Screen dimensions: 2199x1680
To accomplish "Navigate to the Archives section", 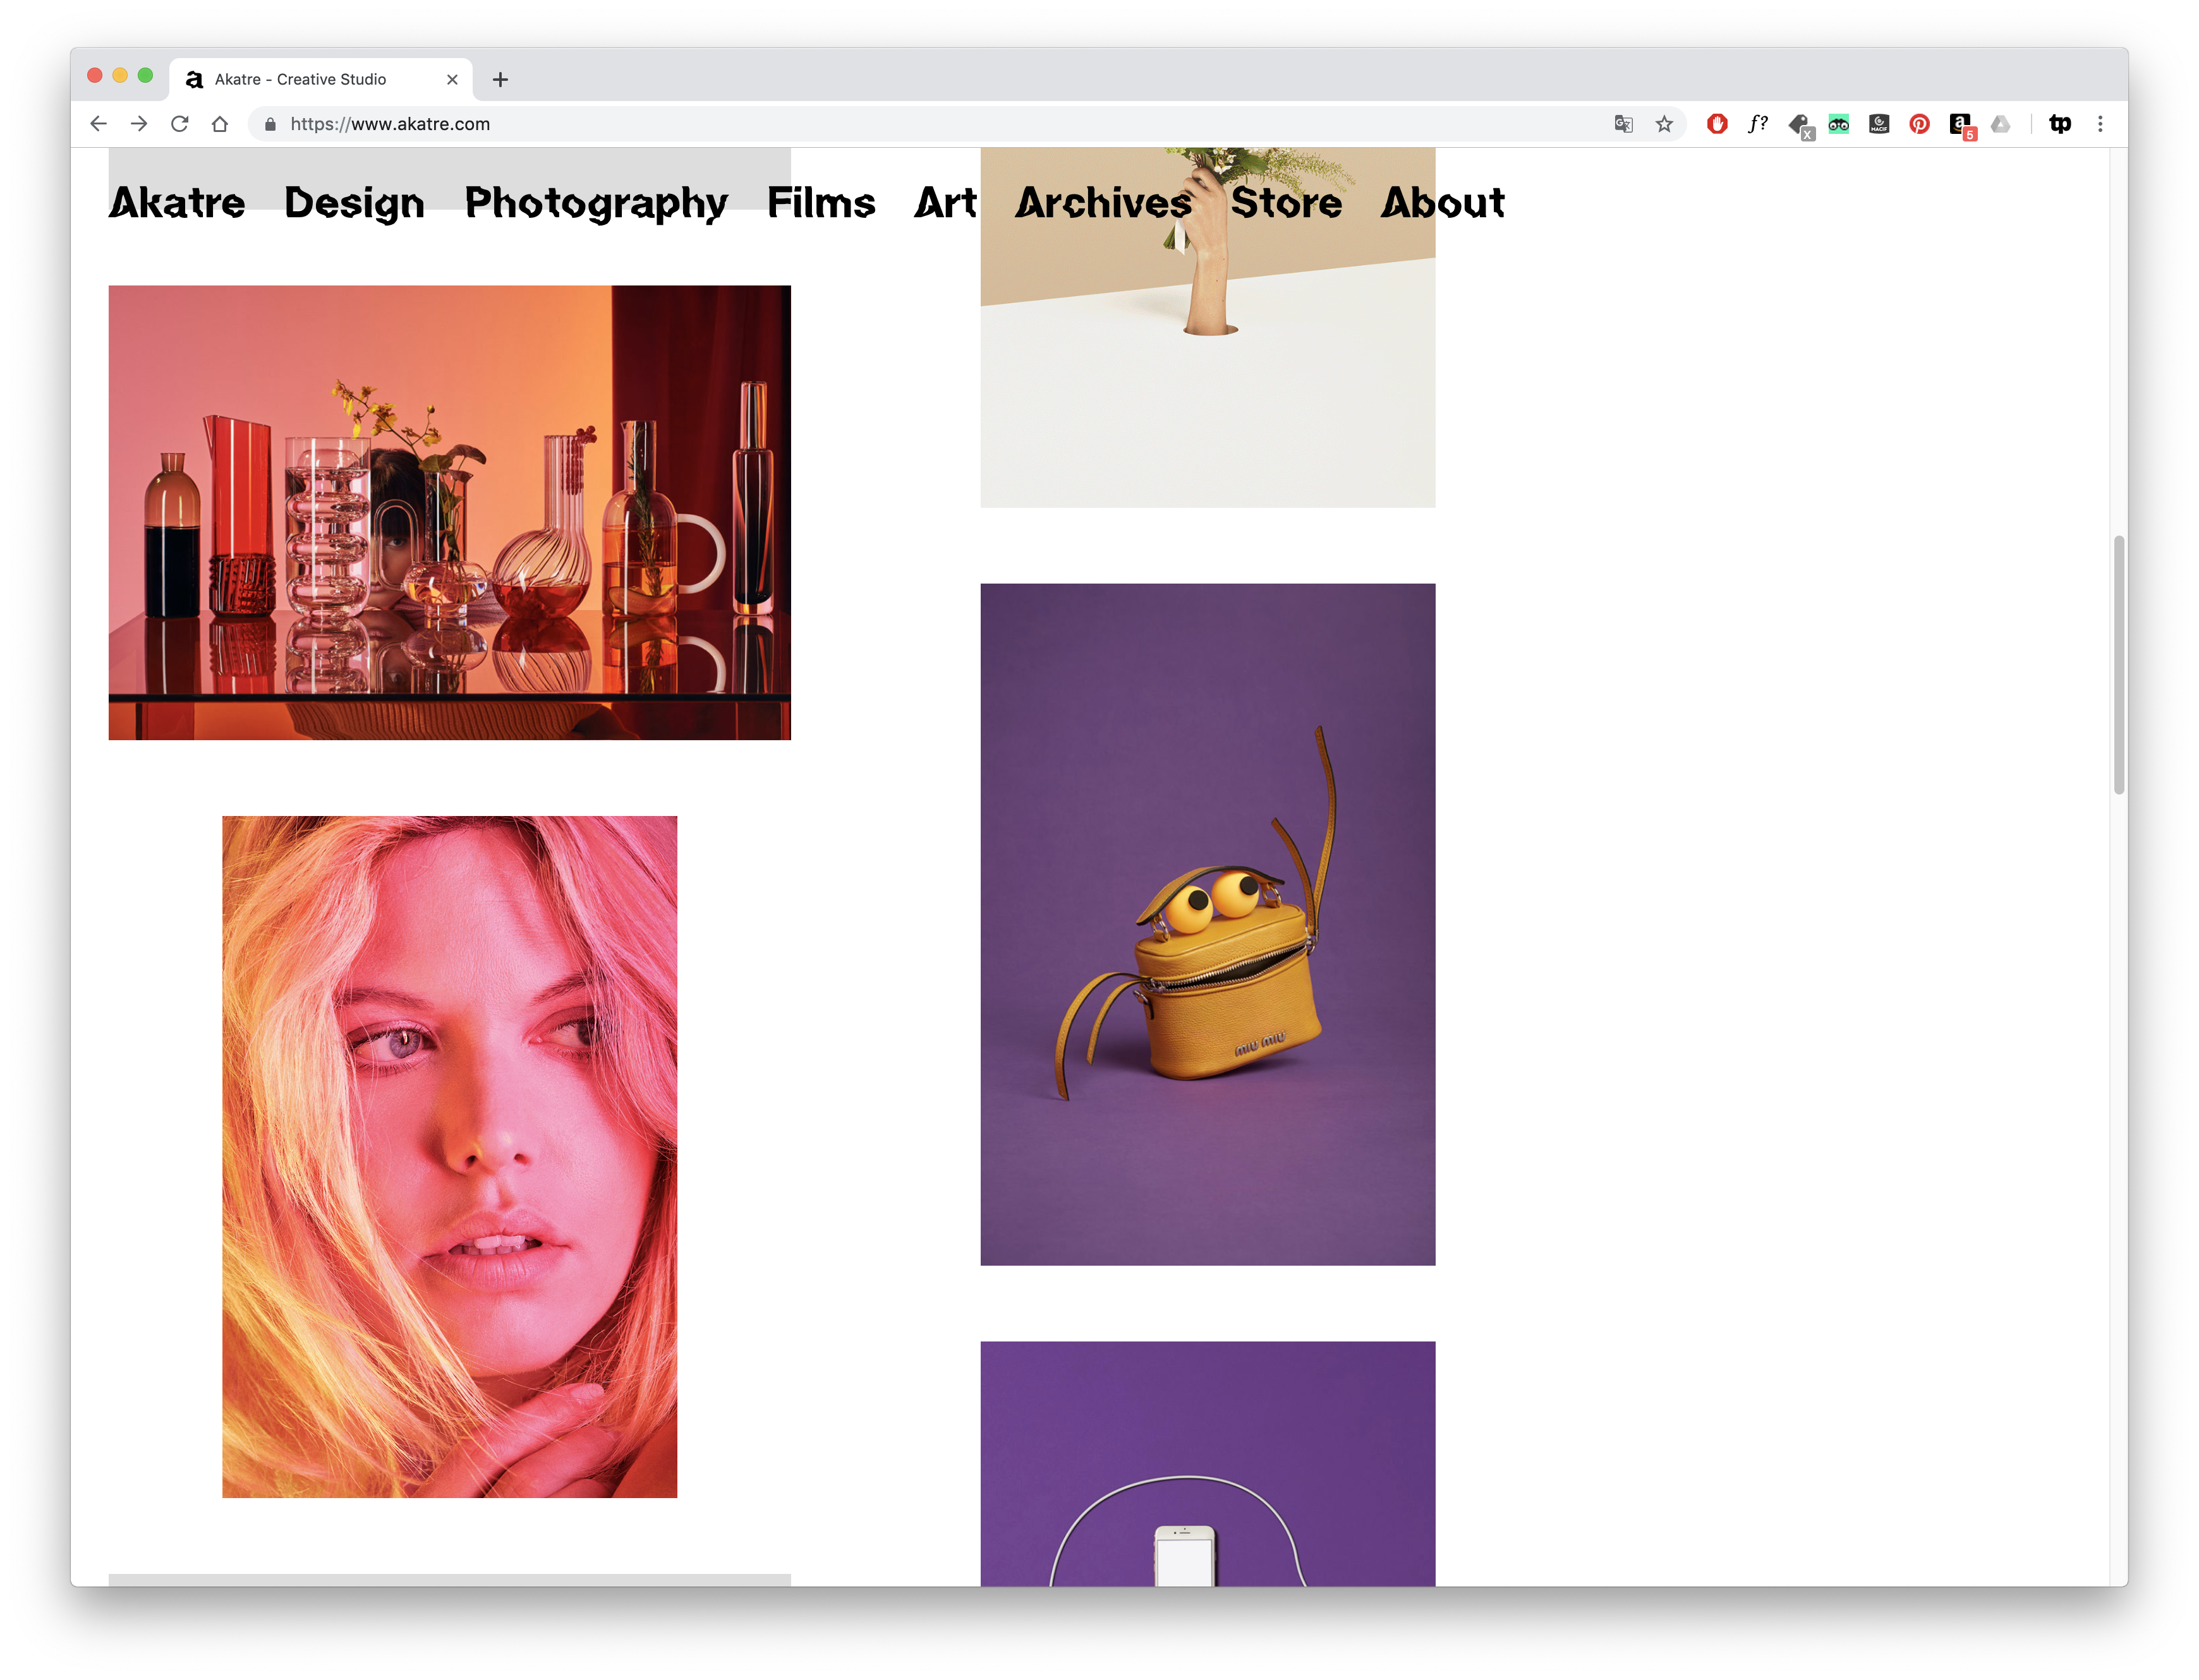I will click(x=1103, y=203).
